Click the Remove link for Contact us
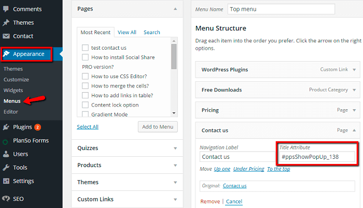This screenshot has height=208, width=363. click(x=210, y=201)
